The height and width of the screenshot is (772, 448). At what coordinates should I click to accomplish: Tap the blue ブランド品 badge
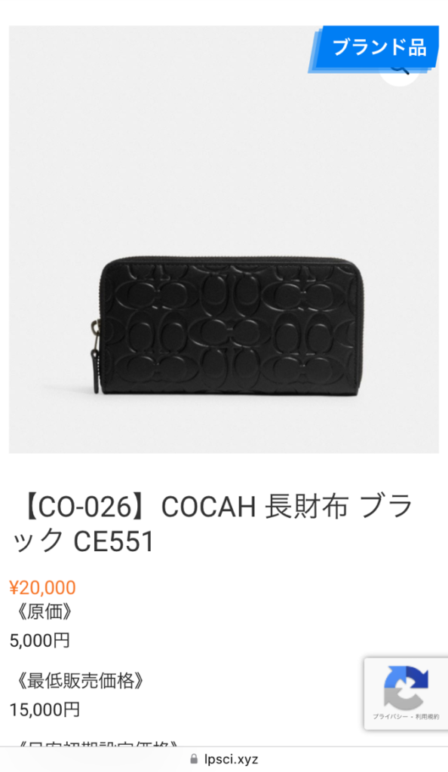[x=373, y=47]
